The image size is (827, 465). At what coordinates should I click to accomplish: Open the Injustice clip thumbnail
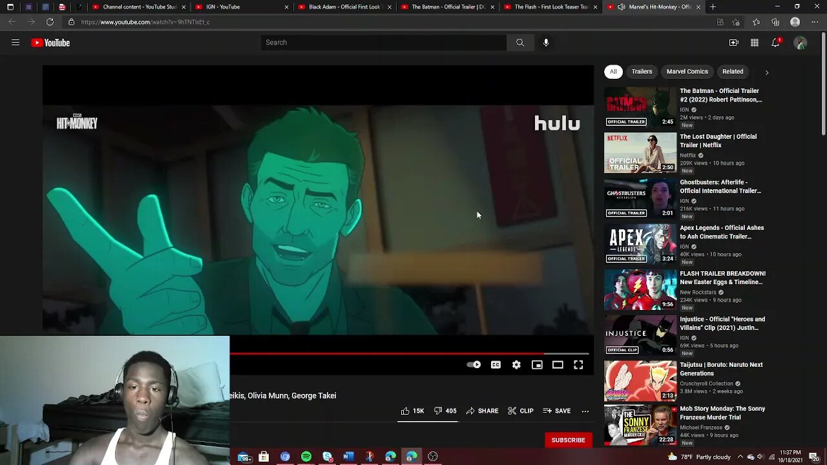640,335
